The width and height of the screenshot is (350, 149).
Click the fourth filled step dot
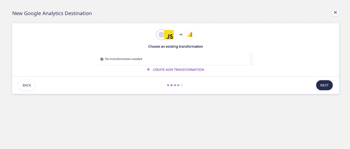(178, 85)
